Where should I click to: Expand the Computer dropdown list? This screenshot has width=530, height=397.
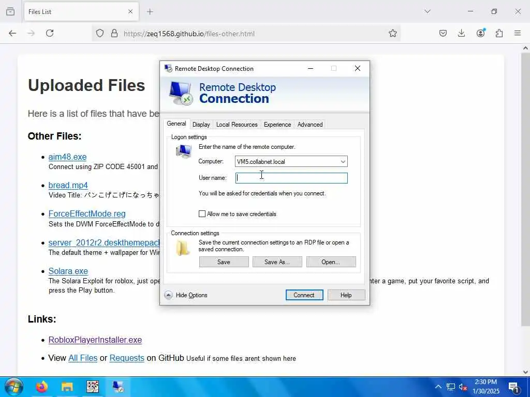pyautogui.click(x=343, y=162)
